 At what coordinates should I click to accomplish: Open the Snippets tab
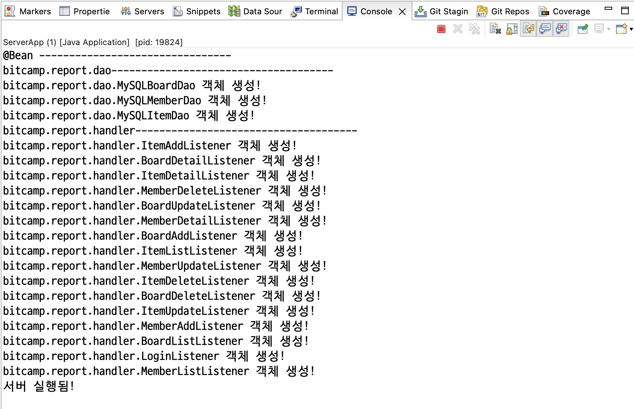click(x=196, y=11)
